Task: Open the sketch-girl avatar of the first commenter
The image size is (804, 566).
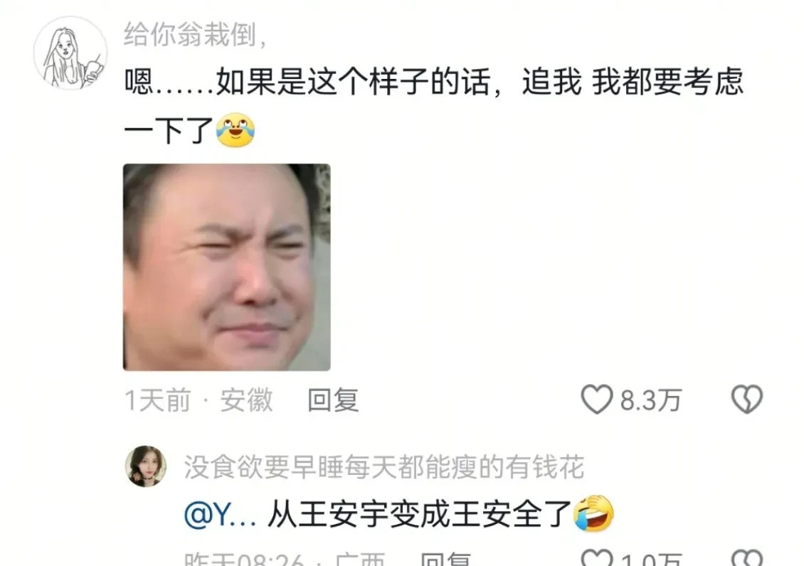Action: (70, 53)
